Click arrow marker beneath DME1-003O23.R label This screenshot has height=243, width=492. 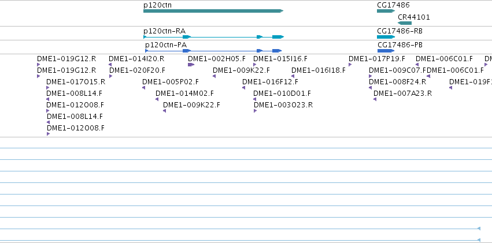pos(255,111)
